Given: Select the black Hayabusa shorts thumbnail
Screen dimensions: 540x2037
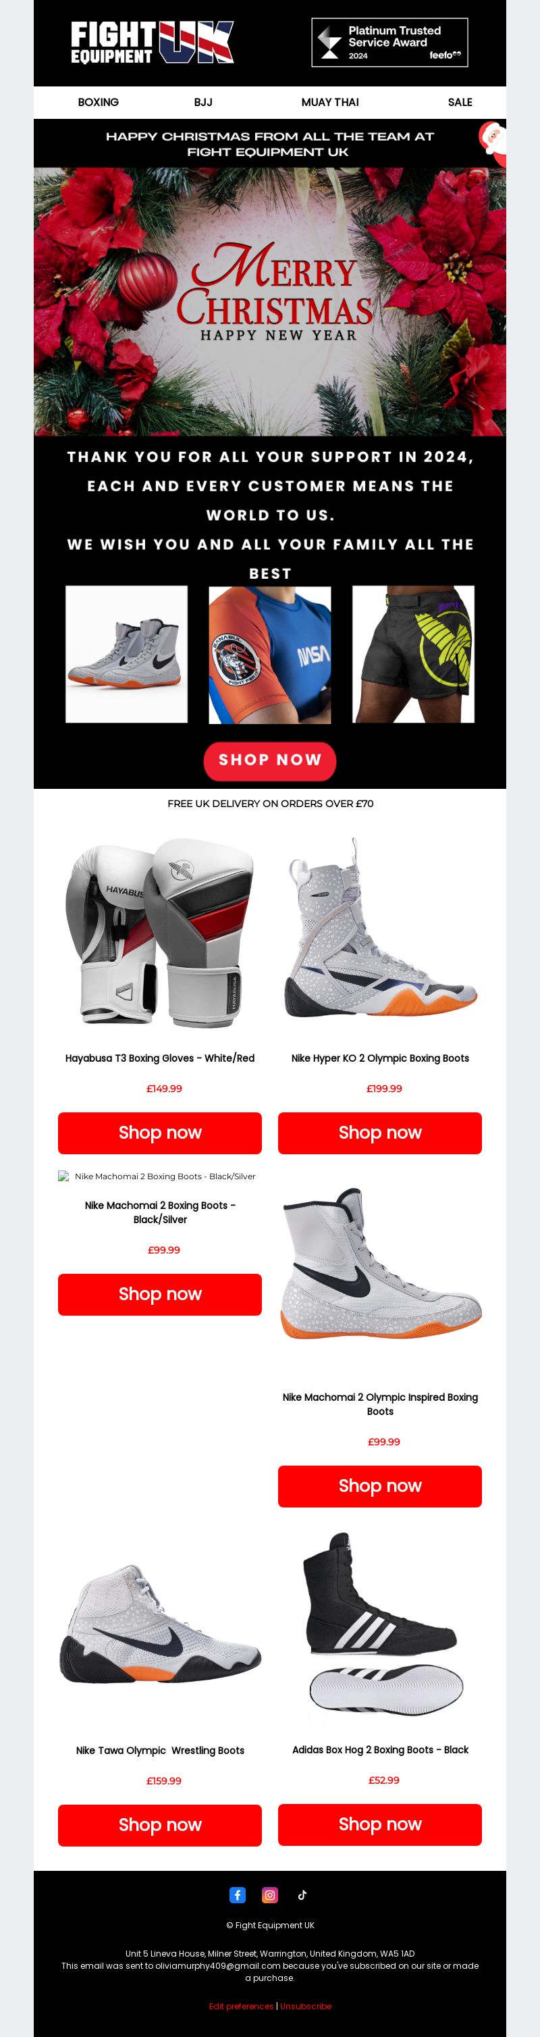Looking at the screenshot, I should click(x=412, y=654).
